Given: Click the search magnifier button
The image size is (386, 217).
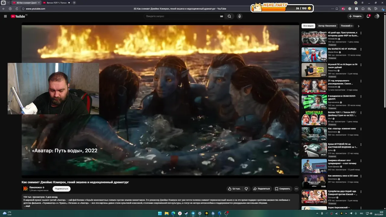Looking at the screenshot, I should 229,16.
